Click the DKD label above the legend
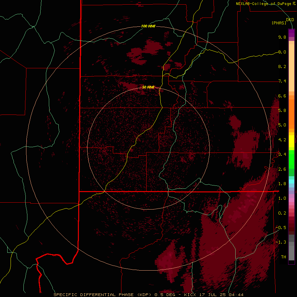 tap(290, 20)
